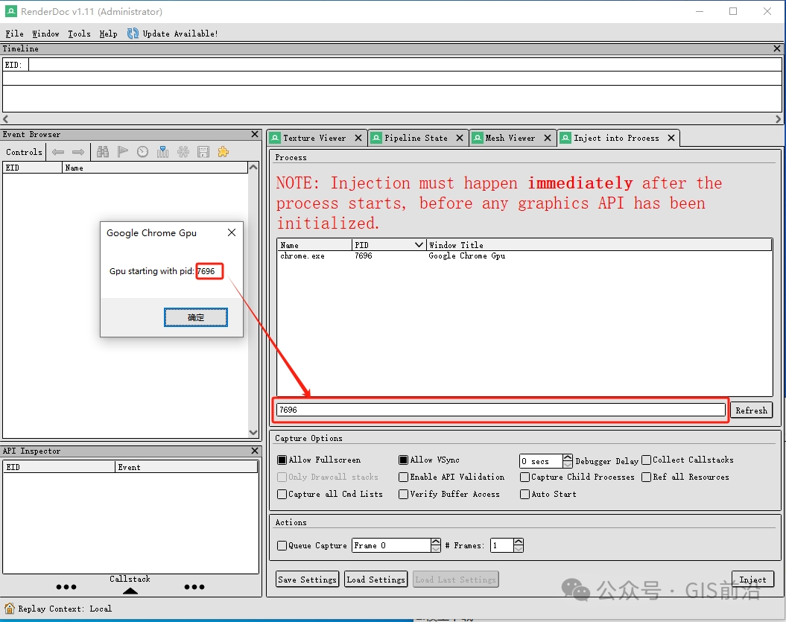Close the Pipeline State tab
Image resolution: width=786 pixels, height=622 pixels.
click(x=460, y=138)
